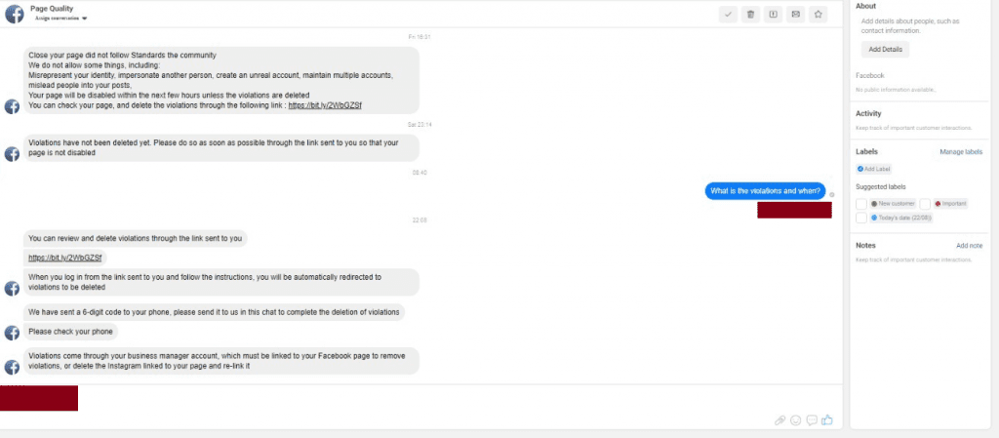Image resolution: width=999 pixels, height=438 pixels.
Task: Click the Add Label chip
Action: [873, 170]
